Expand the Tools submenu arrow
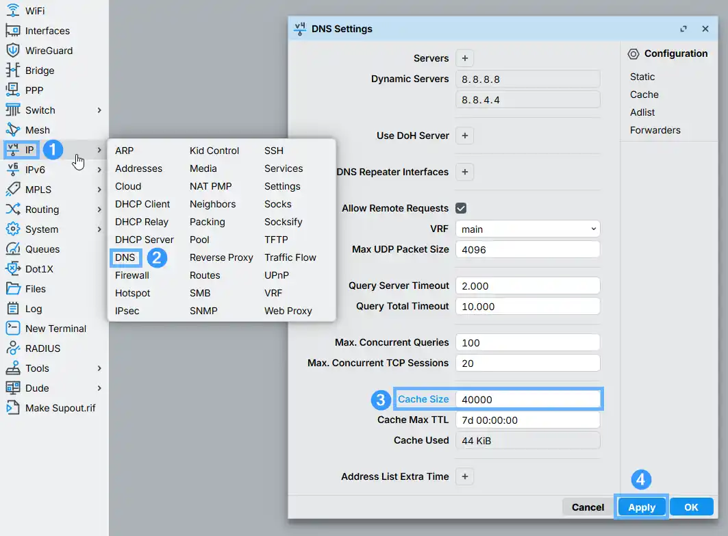 tap(99, 368)
